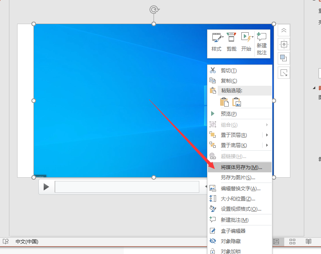The image size is (321, 254).
Task: Select 剪切(T) from the context menu
Action: click(240, 71)
